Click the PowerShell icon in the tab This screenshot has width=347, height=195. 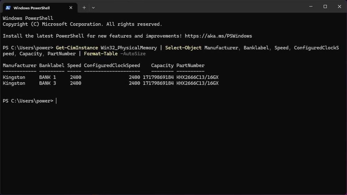(8, 7)
